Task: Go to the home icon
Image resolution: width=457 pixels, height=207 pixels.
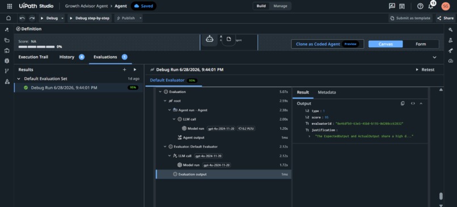Action: click(9, 18)
